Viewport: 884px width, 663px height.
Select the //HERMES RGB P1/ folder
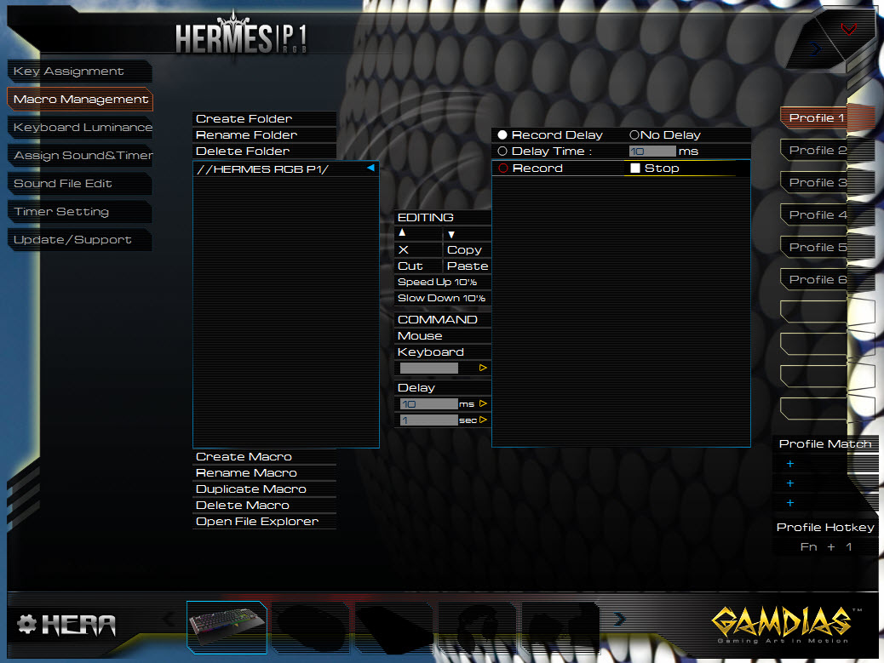[286, 169]
